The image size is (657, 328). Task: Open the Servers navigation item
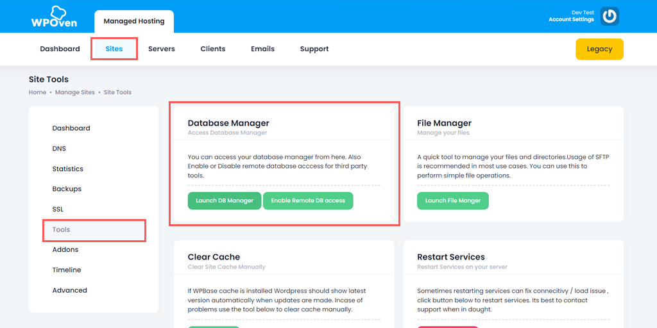(x=161, y=49)
